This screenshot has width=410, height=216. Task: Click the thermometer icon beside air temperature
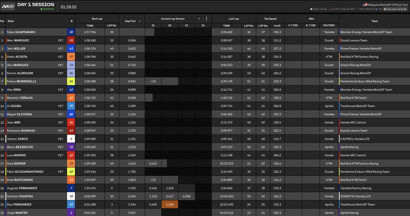pos(329,9)
